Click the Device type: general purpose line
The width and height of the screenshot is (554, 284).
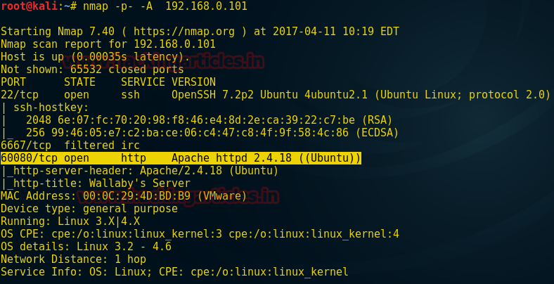[x=89, y=208]
